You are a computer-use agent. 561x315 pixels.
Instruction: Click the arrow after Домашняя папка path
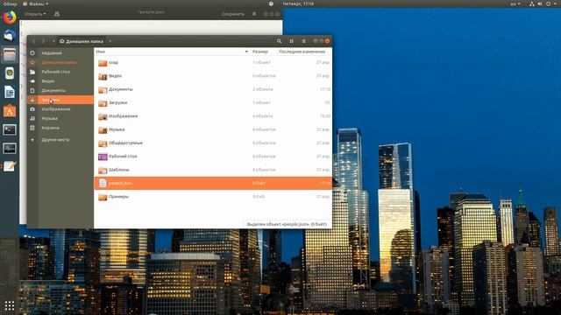[x=110, y=41]
